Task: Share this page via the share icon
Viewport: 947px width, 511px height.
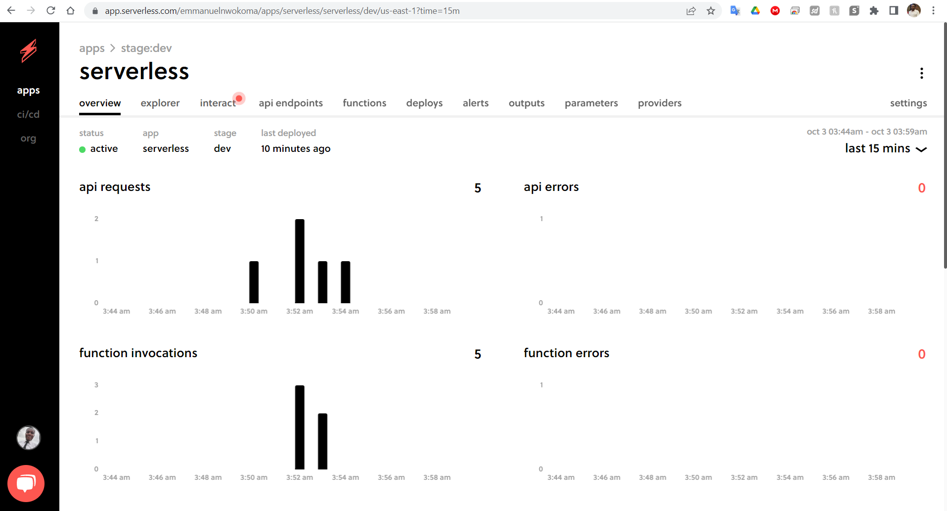Action: pyautogui.click(x=691, y=10)
